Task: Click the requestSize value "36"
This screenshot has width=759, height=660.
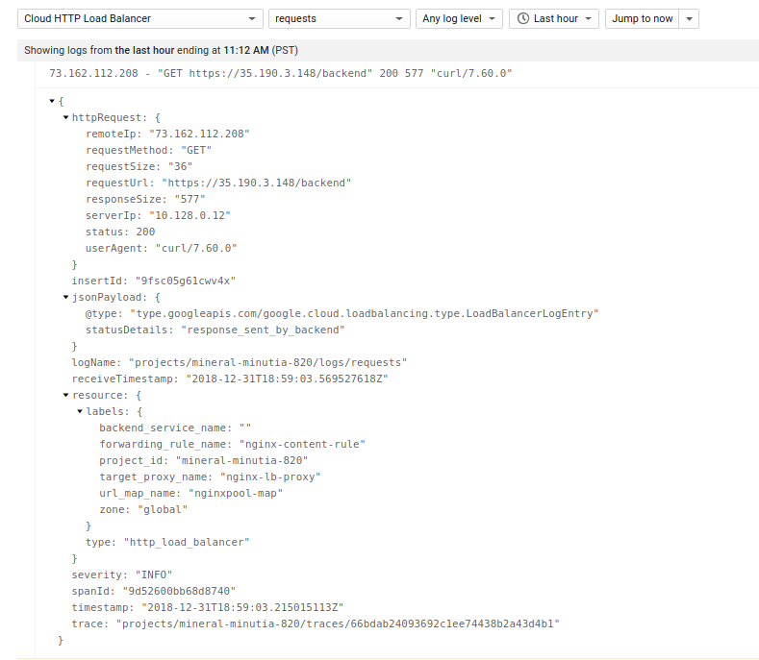Action: [x=180, y=167]
